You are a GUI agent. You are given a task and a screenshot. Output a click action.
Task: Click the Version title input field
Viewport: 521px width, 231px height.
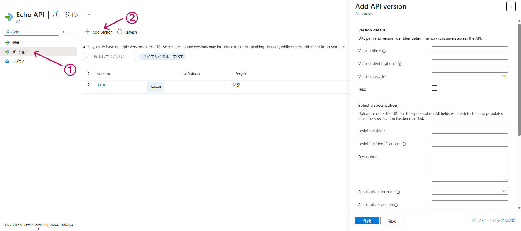[470, 50]
